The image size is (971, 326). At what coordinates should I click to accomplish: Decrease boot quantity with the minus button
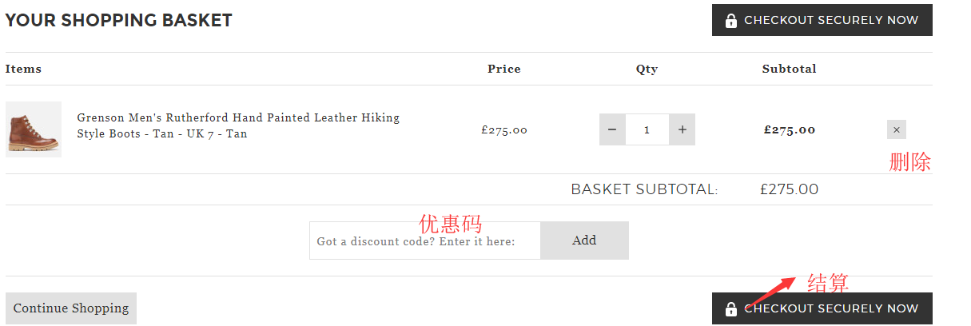pyautogui.click(x=612, y=129)
